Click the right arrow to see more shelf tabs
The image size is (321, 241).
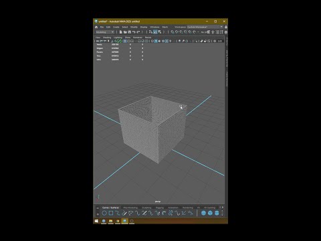click(223, 208)
